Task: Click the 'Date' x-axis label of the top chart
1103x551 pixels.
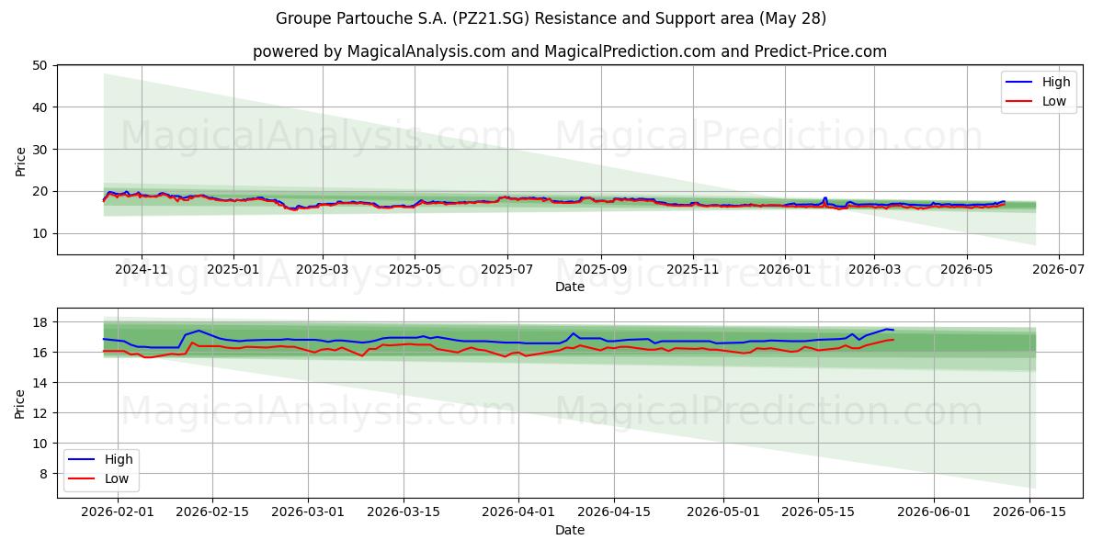Action: point(570,287)
